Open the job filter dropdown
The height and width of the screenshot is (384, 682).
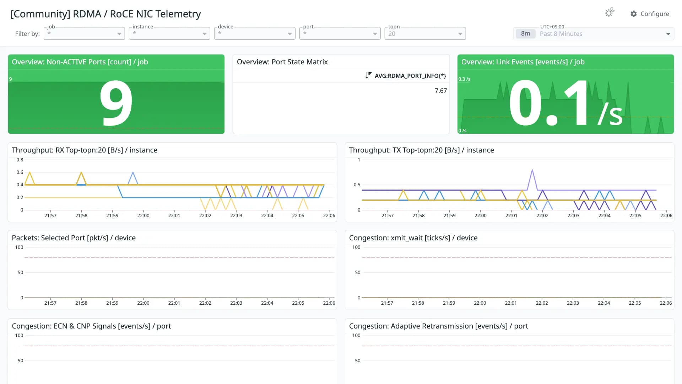coord(84,33)
